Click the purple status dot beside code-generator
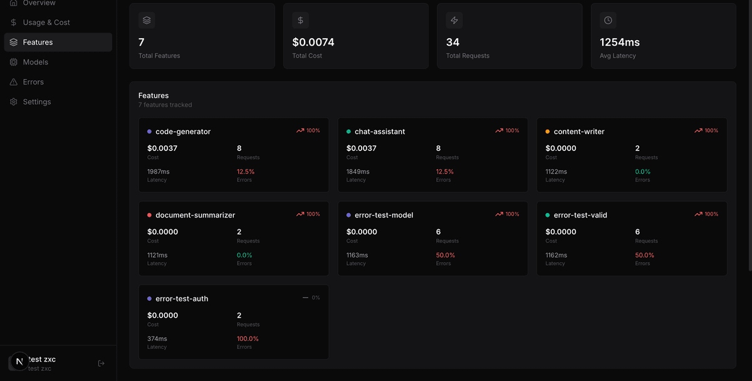 pos(149,131)
